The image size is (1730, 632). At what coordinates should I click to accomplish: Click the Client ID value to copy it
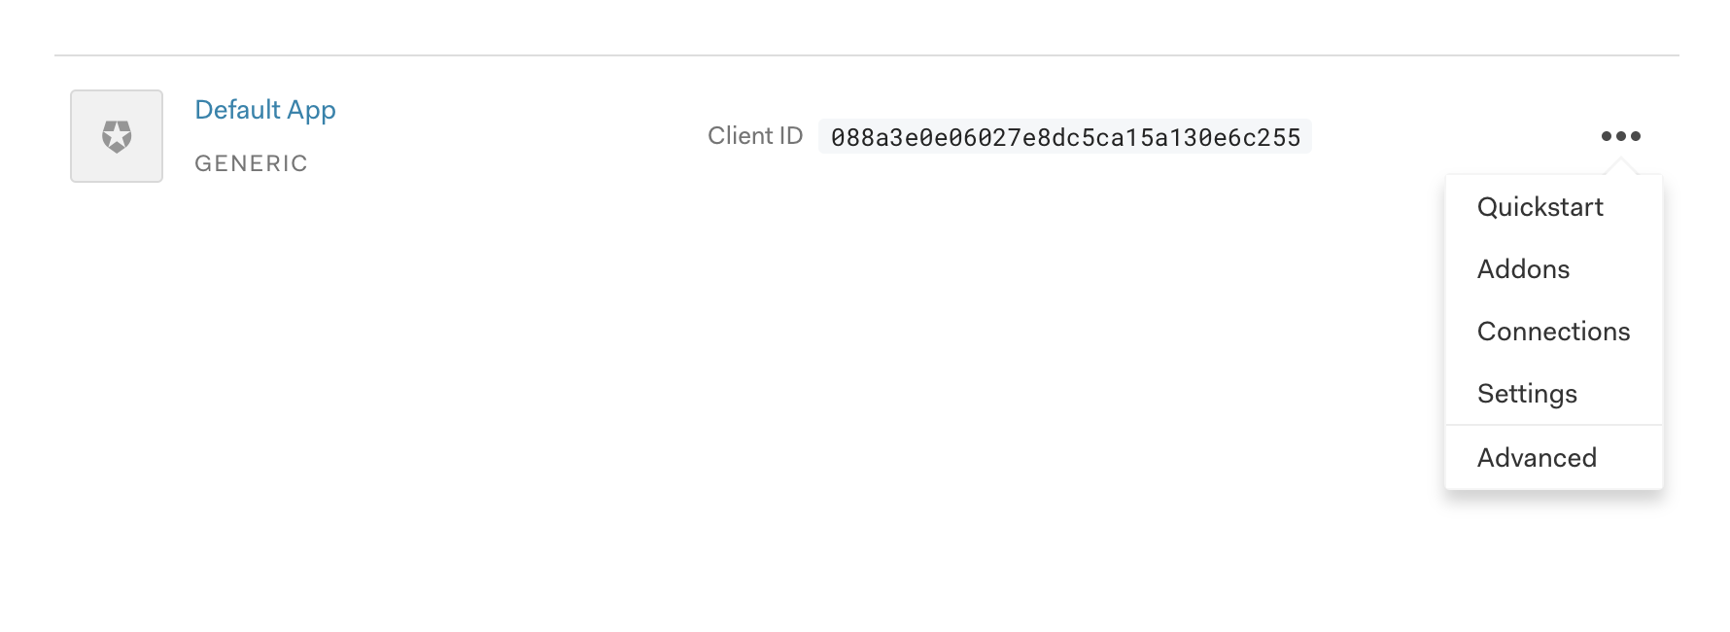coord(1066,137)
